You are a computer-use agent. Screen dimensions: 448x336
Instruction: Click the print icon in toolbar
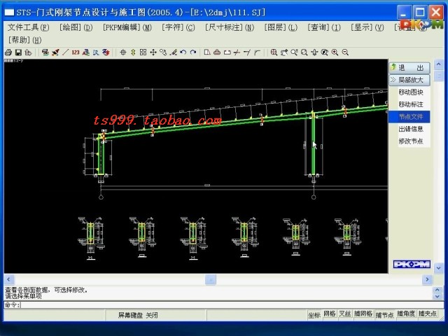(8, 52)
